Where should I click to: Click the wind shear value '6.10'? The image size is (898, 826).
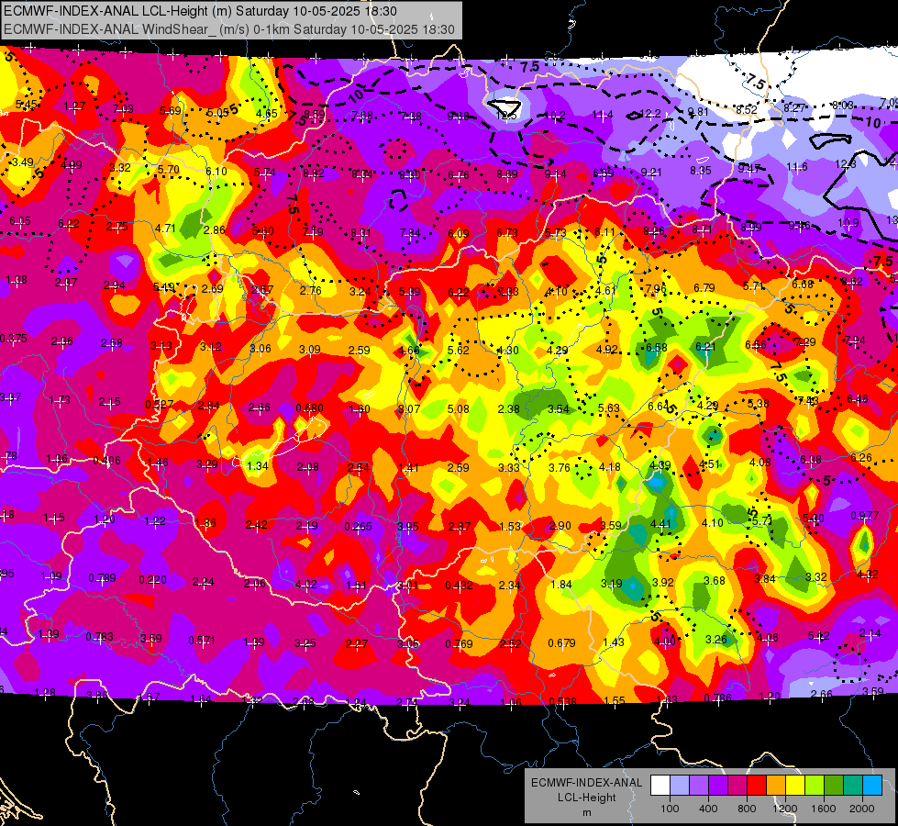click(x=216, y=171)
